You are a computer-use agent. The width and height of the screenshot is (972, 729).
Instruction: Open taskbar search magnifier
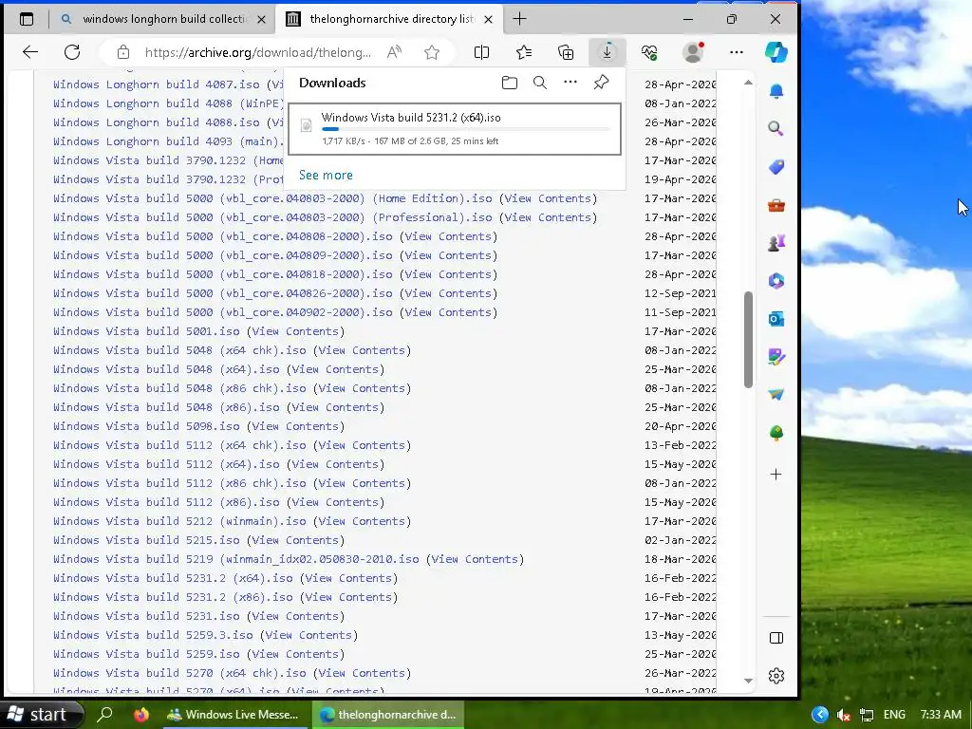105,715
